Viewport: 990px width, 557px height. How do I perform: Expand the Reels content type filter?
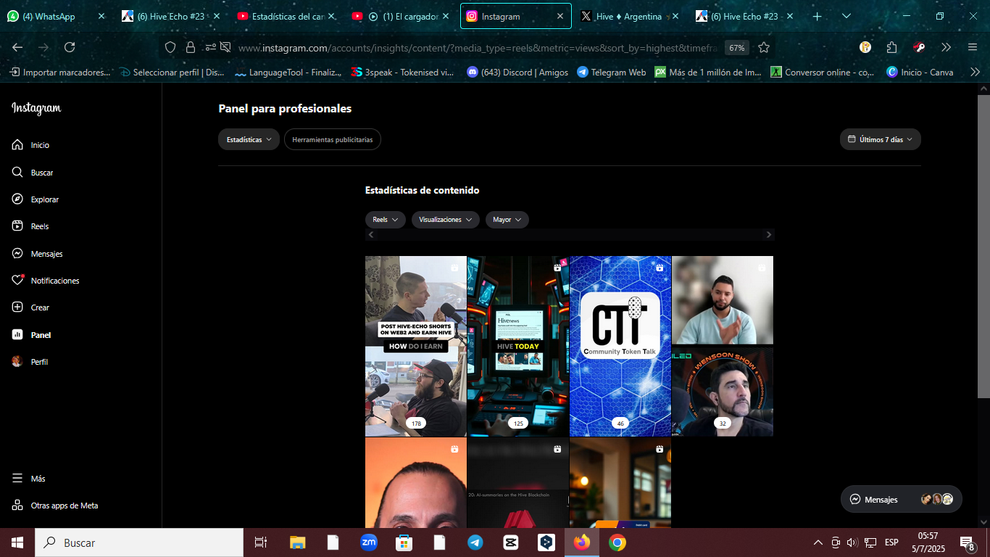(x=386, y=220)
